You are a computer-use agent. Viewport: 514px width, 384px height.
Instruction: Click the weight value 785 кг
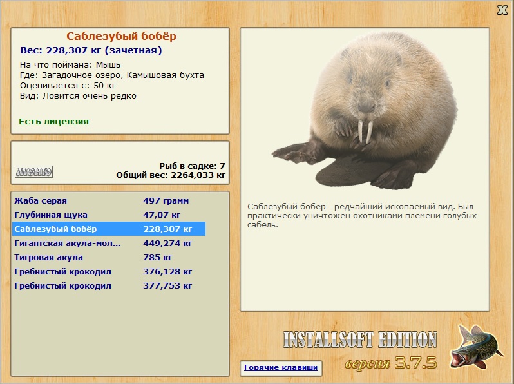[157, 258]
